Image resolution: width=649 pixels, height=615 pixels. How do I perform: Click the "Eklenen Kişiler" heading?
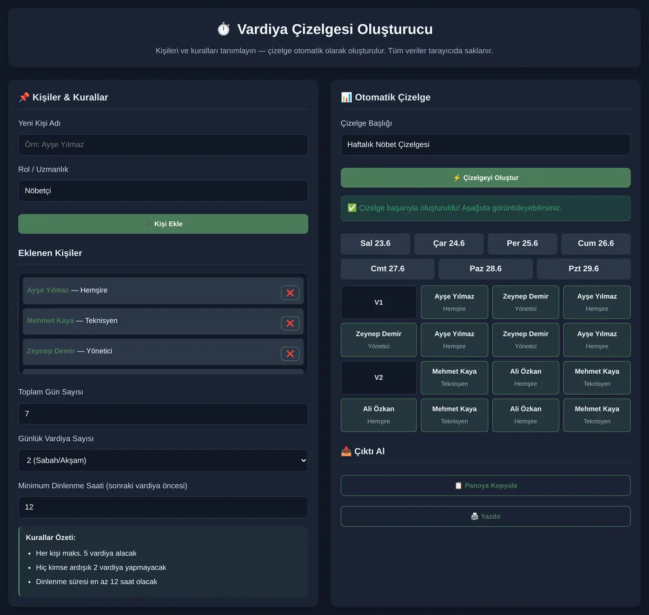pos(50,253)
